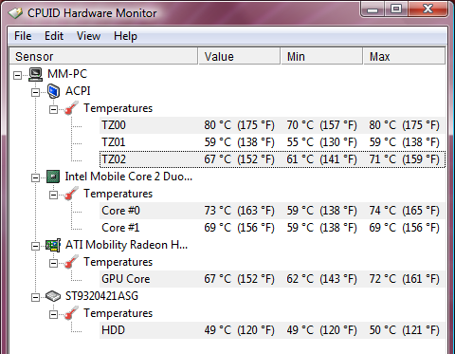
Task: Click the ATI Mobility Radeon graphics card icon
Action: [x=53, y=245]
